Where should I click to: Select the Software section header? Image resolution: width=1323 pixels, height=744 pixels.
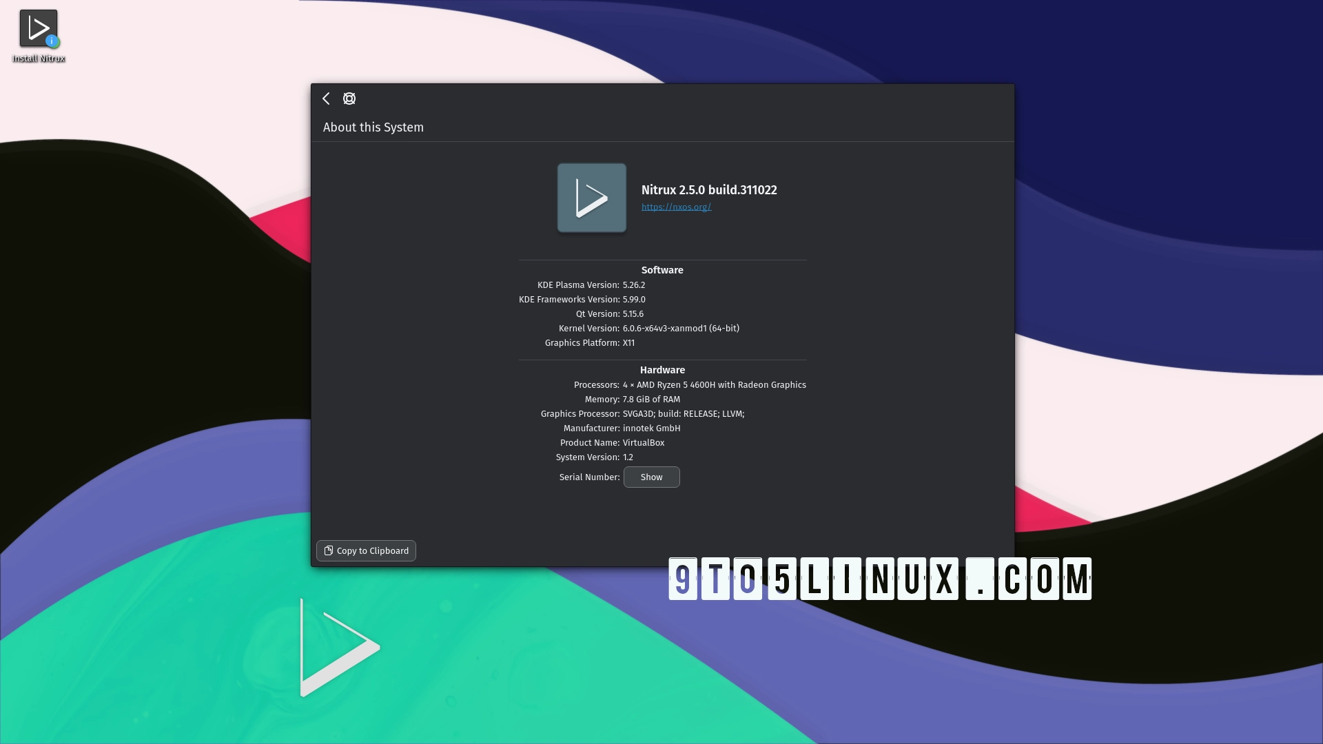661,270
